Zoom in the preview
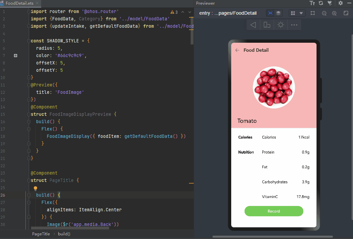Viewport: 353px width, 239px height. [x=334, y=13]
